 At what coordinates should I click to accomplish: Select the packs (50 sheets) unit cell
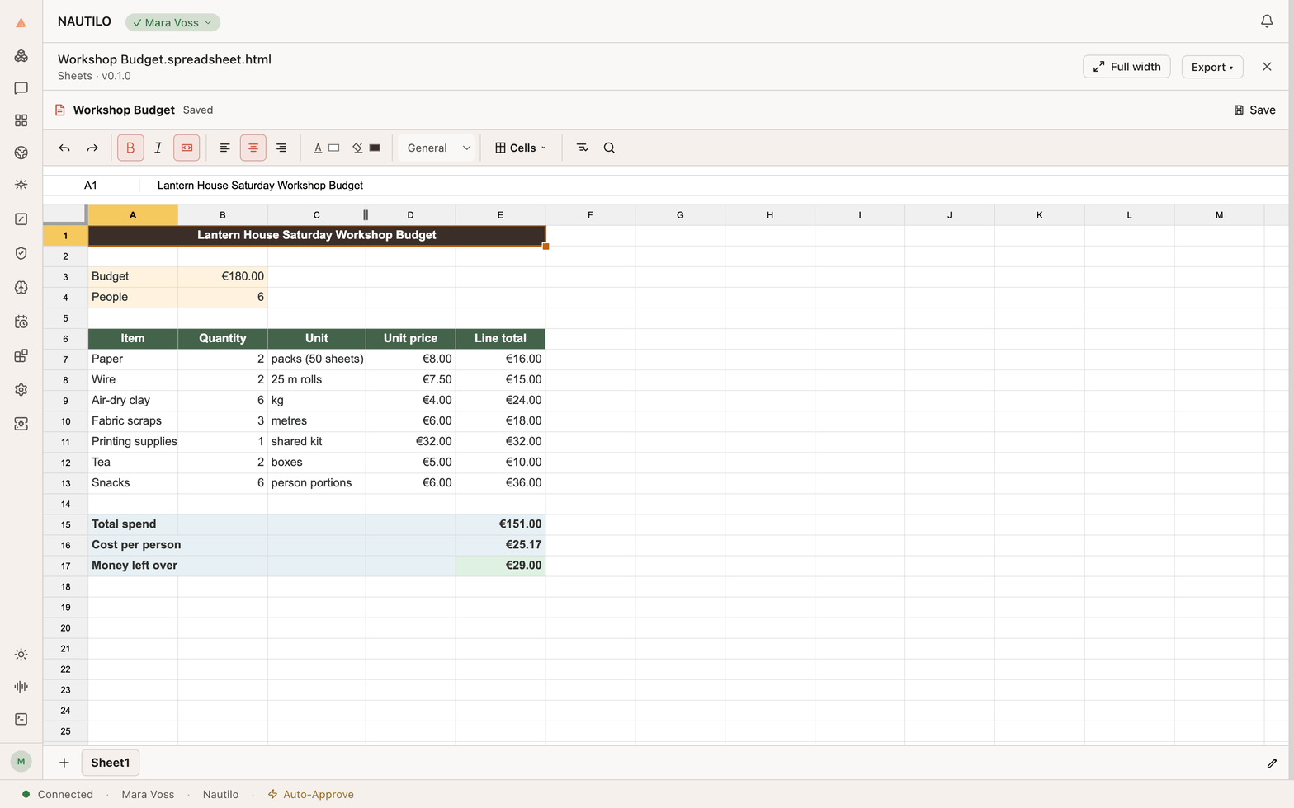[x=317, y=359]
